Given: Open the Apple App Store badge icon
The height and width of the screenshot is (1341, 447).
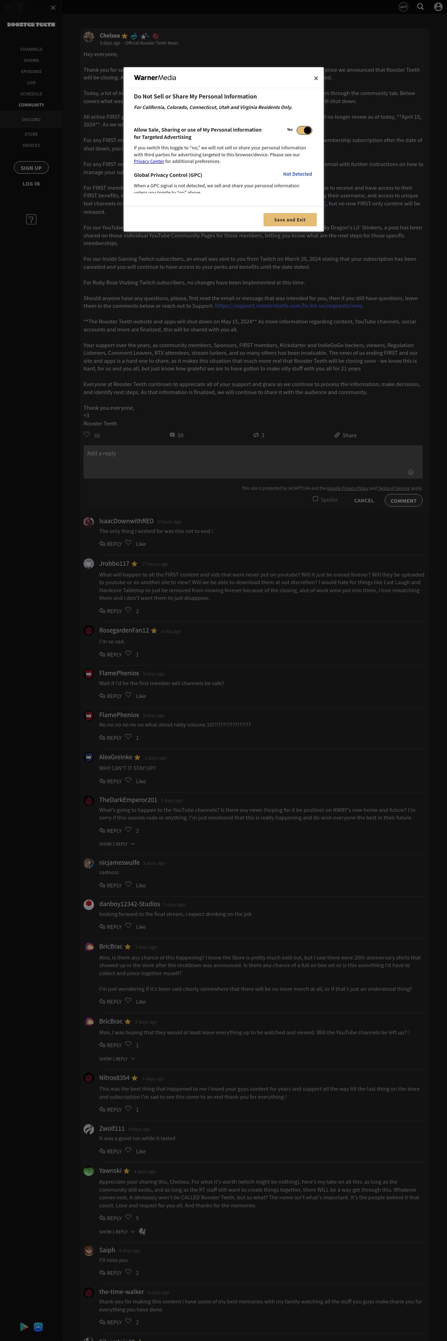Looking at the screenshot, I should pyautogui.click(x=38, y=1326).
